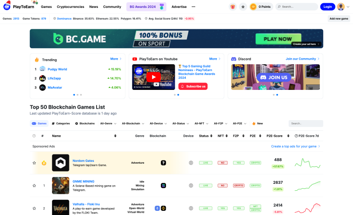
Task: Open the Community menu
Action: [x=112, y=7]
